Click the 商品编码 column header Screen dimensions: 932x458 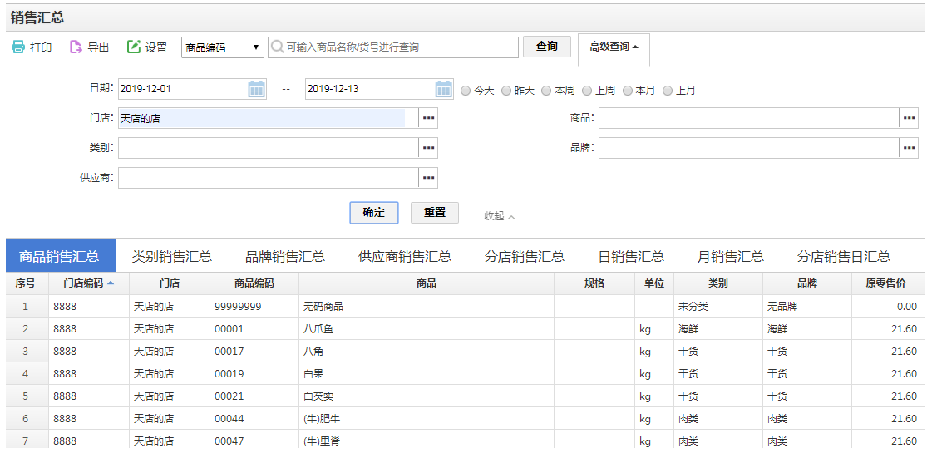point(254,283)
